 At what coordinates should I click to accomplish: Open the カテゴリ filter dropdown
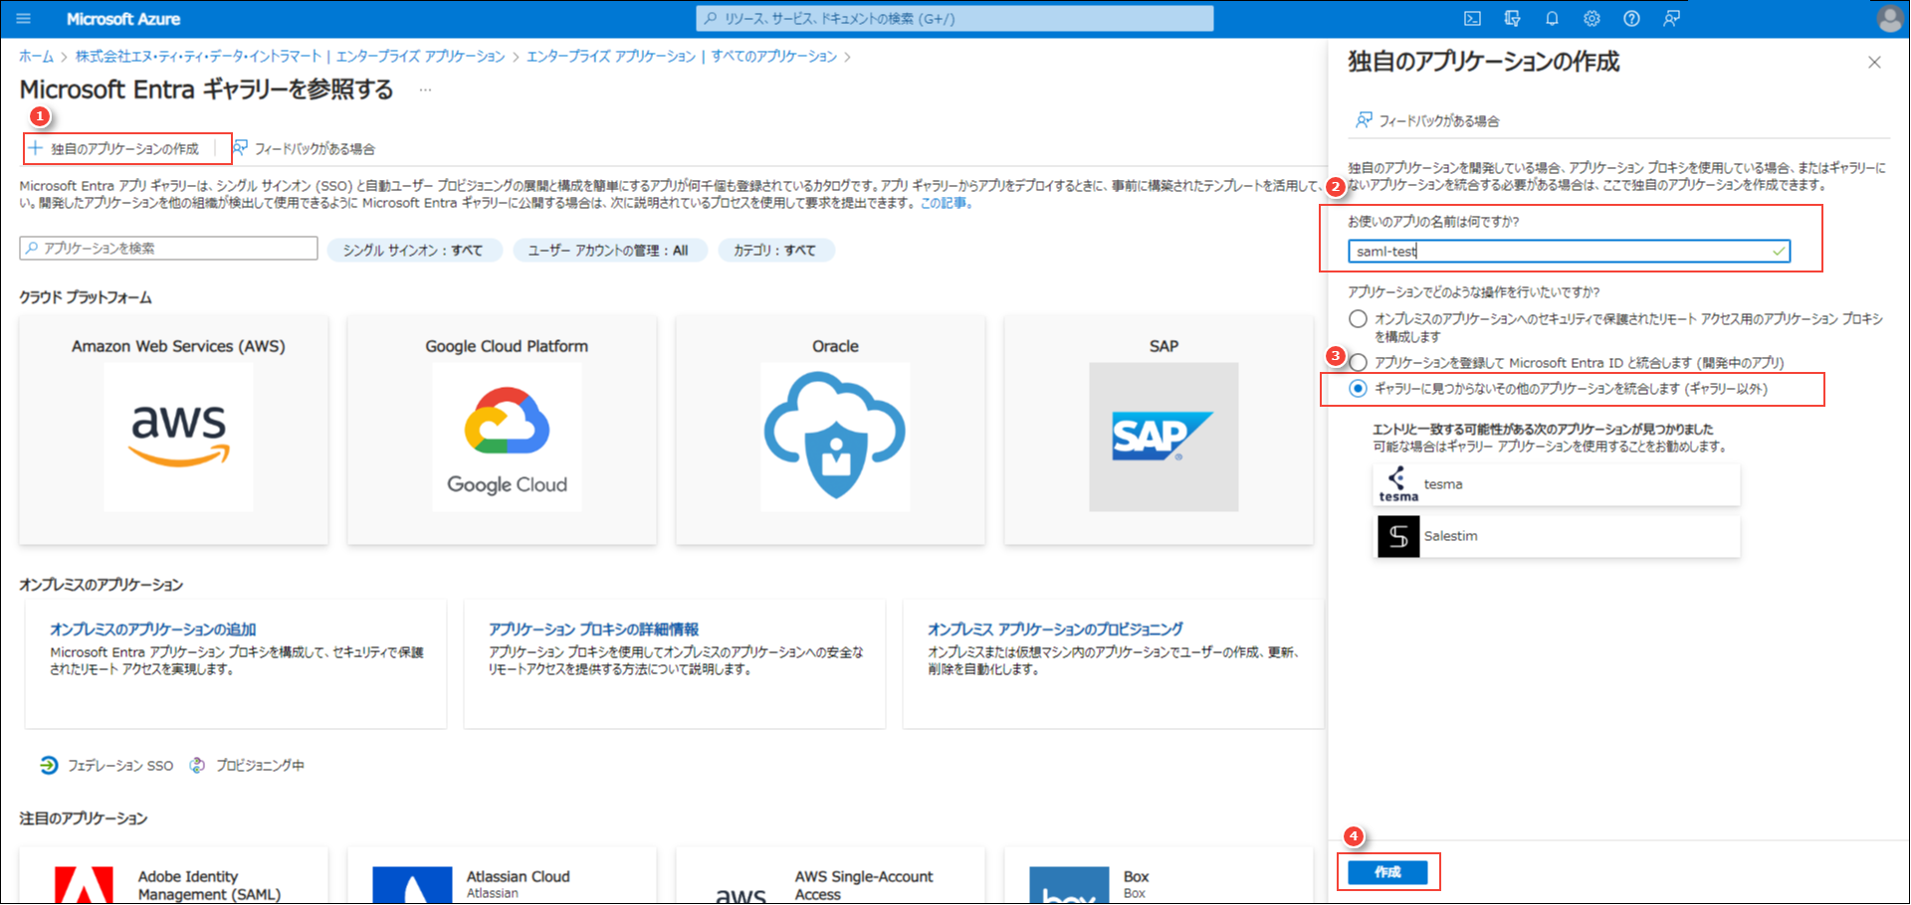click(x=774, y=251)
